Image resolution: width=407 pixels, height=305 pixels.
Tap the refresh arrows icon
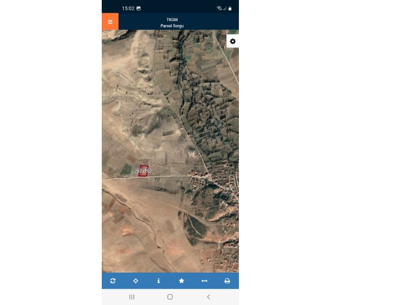(113, 281)
